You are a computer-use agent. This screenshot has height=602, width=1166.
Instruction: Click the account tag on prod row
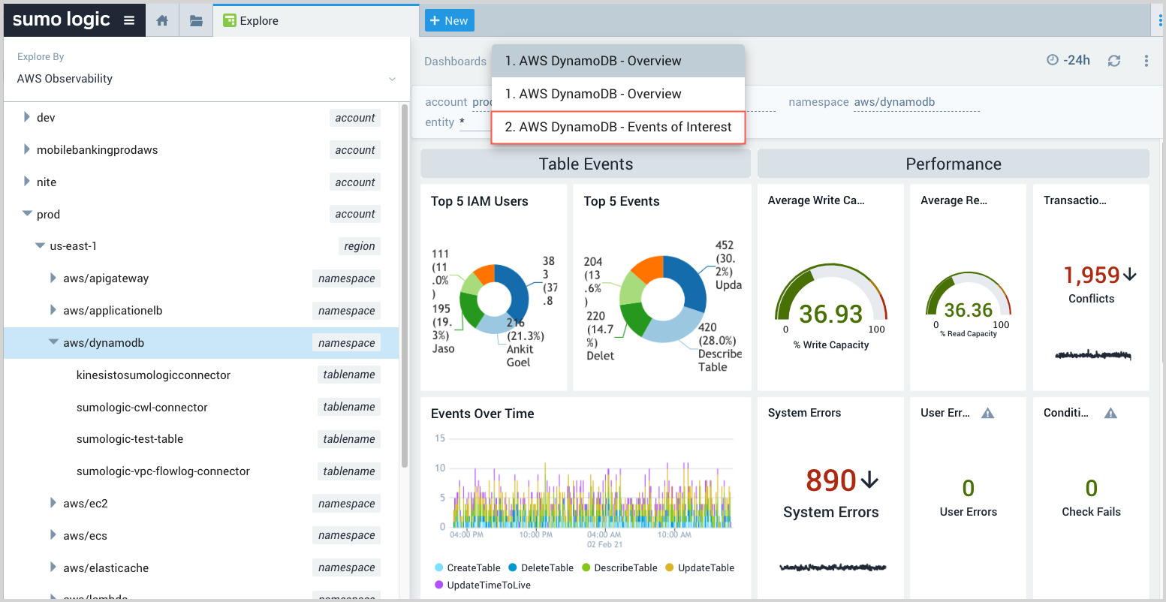pos(355,214)
